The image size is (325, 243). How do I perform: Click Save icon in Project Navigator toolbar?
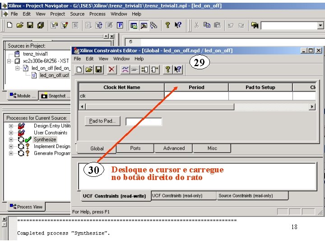coord(30,25)
